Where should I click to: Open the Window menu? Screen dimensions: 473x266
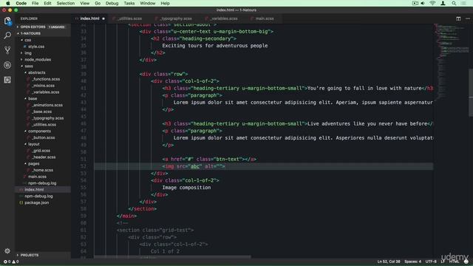[148, 3]
